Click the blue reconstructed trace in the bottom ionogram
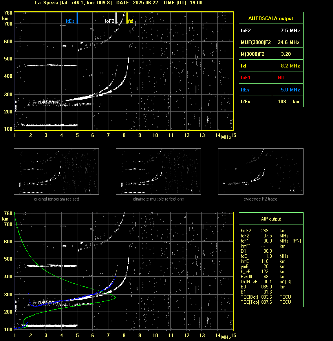Screen dimensions: 333x341 click(74, 299)
